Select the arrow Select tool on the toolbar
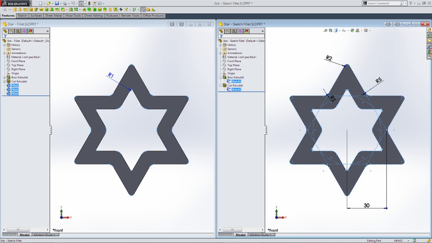The width and height of the screenshot is (432, 243). pos(81,3)
